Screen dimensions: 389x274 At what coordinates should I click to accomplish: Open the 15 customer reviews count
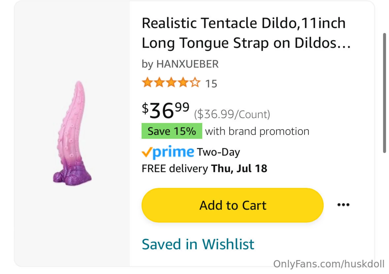tap(211, 84)
